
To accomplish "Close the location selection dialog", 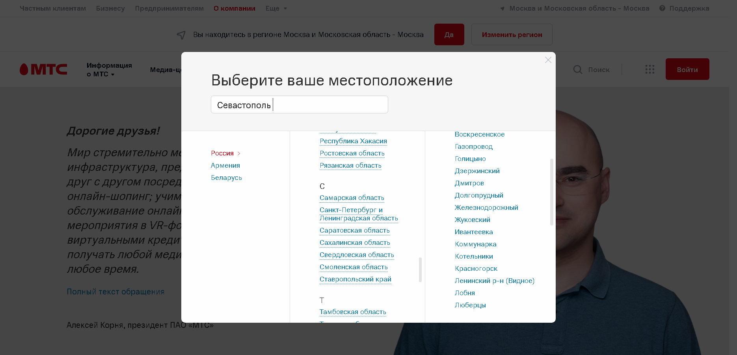I will pos(548,60).
